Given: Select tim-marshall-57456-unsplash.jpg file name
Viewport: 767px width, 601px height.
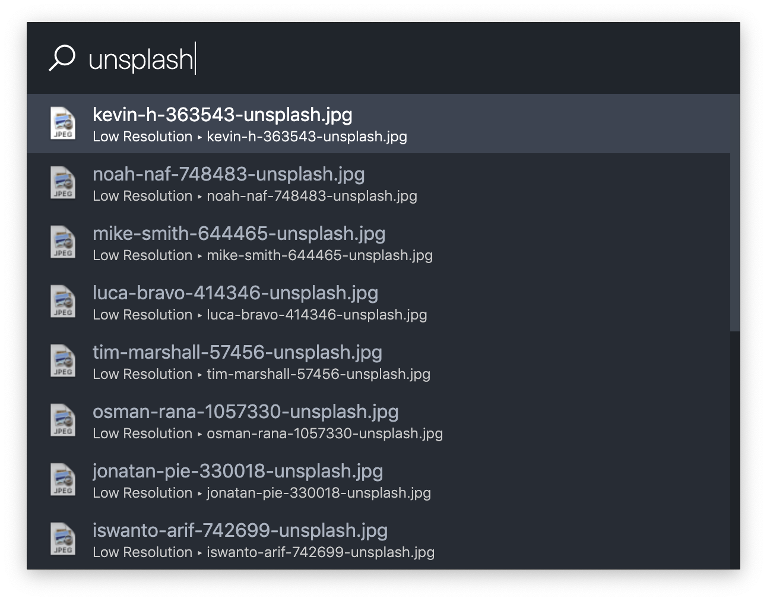Looking at the screenshot, I should tap(237, 352).
